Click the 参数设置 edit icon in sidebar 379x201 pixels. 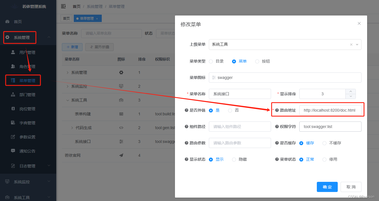[x=13, y=137]
